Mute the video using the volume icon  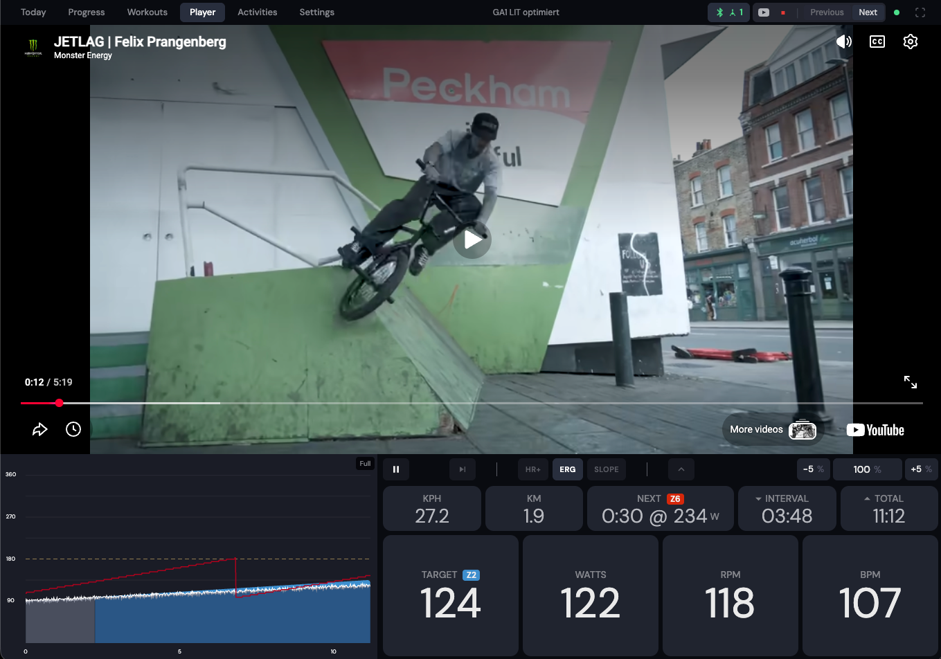pyautogui.click(x=843, y=42)
